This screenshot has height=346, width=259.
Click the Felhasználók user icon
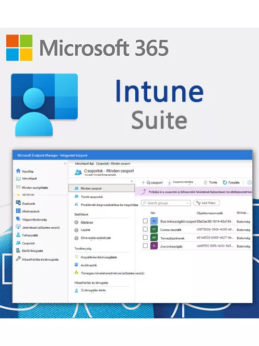18,235
